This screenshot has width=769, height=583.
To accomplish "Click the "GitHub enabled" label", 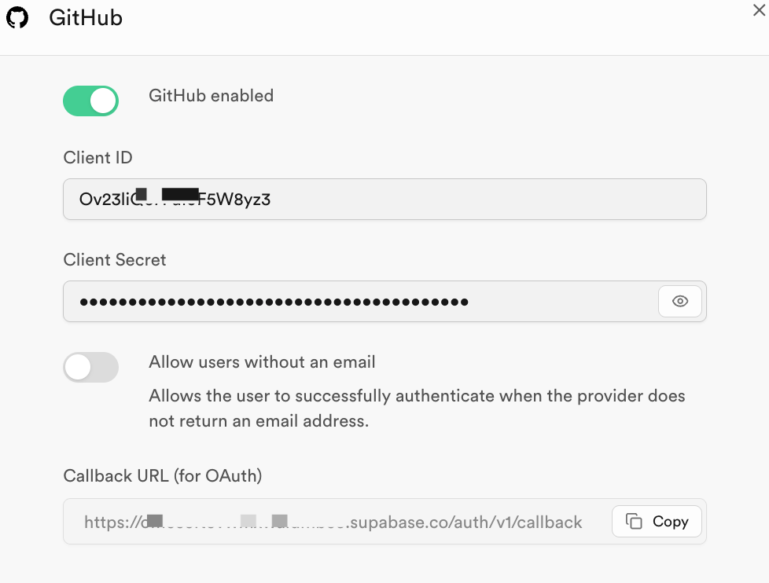I will tap(211, 96).
